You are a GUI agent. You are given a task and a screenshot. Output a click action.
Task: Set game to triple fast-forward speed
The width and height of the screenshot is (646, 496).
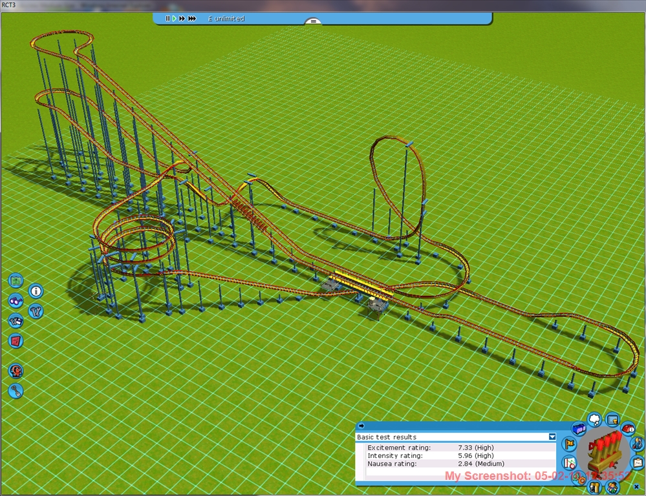(192, 19)
